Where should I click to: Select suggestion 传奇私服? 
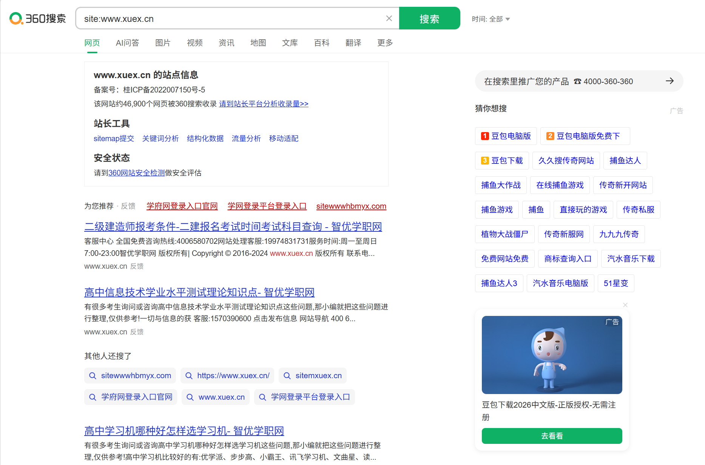tap(639, 209)
